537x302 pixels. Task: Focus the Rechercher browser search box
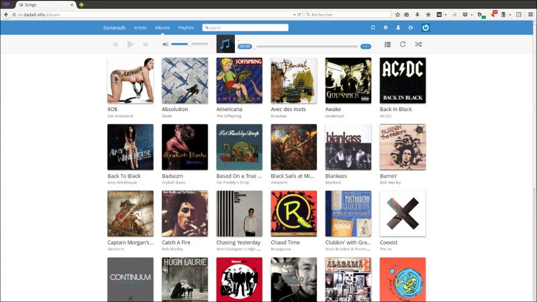pyautogui.click(x=348, y=15)
